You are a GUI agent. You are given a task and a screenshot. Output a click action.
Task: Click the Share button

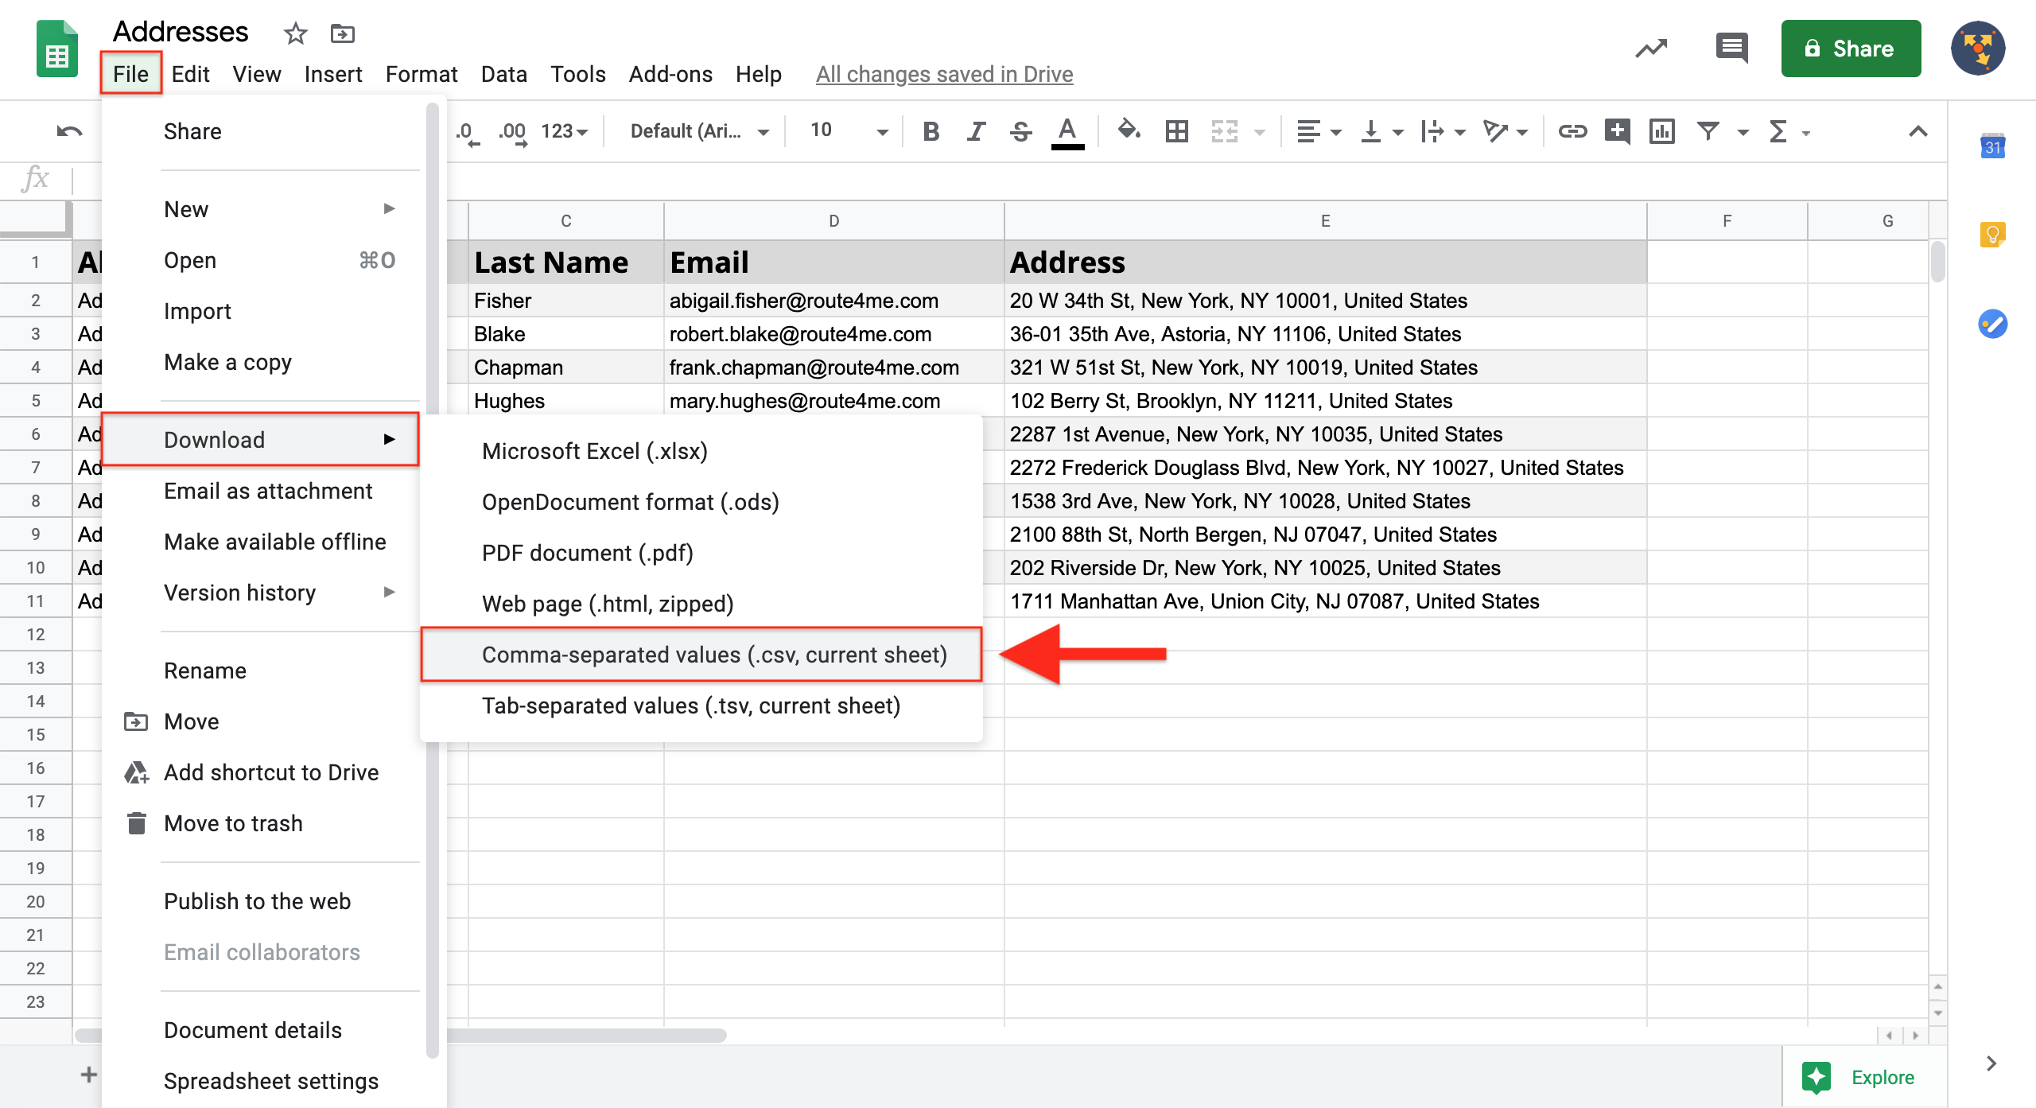tap(1851, 49)
